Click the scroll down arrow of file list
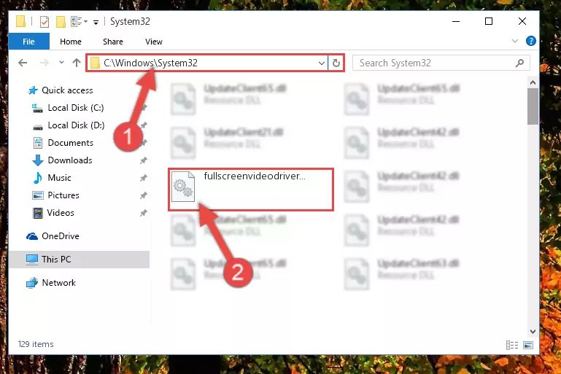Viewport: 561px width, 374px height. click(533, 332)
